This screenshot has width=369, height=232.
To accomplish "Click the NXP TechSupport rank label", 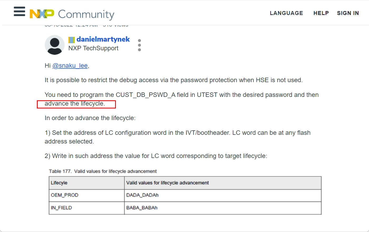I will 93,48.
